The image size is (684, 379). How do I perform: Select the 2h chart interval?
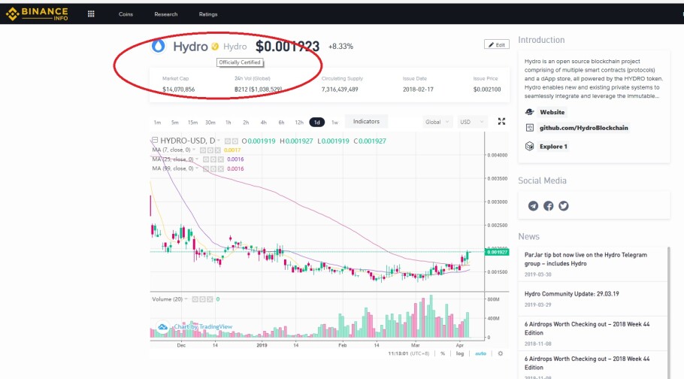246,123
